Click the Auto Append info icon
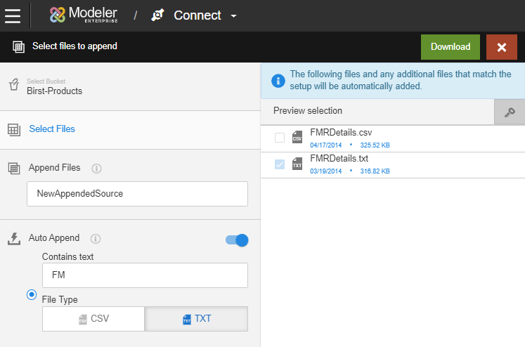Image resolution: width=525 pixels, height=347 pixels. pos(96,238)
